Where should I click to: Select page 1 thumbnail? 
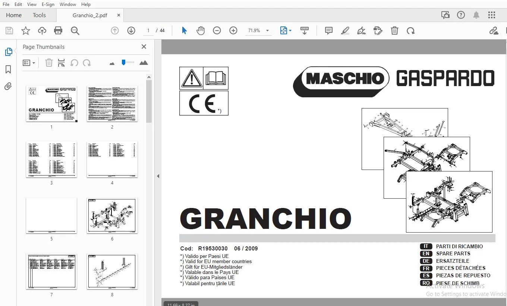(51, 104)
